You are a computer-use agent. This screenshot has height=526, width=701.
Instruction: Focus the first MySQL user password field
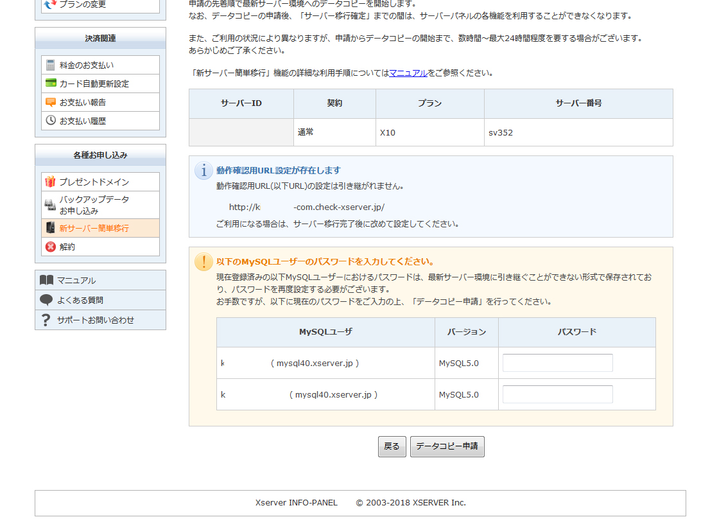tap(557, 363)
